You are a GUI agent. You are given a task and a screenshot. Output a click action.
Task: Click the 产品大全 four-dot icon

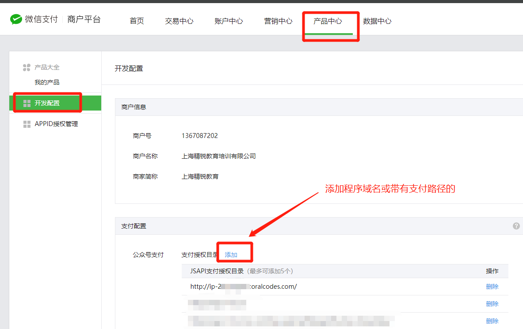(x=27, y=67)
